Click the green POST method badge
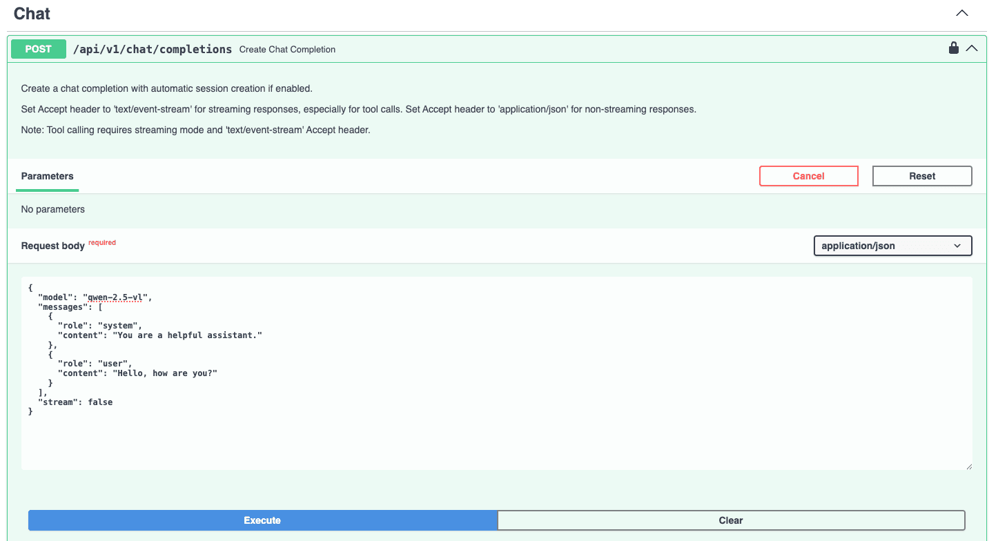The width and height of the screenshot is (1007, 541). click(x=38, y=49)
